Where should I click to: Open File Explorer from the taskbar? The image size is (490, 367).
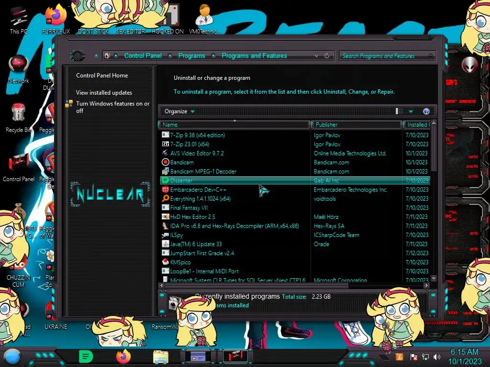[x=161, y=357]
